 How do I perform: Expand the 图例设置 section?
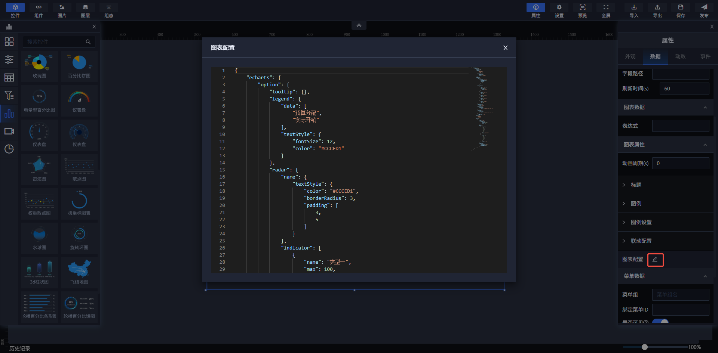pyautogui.click(x=641, y=222)
